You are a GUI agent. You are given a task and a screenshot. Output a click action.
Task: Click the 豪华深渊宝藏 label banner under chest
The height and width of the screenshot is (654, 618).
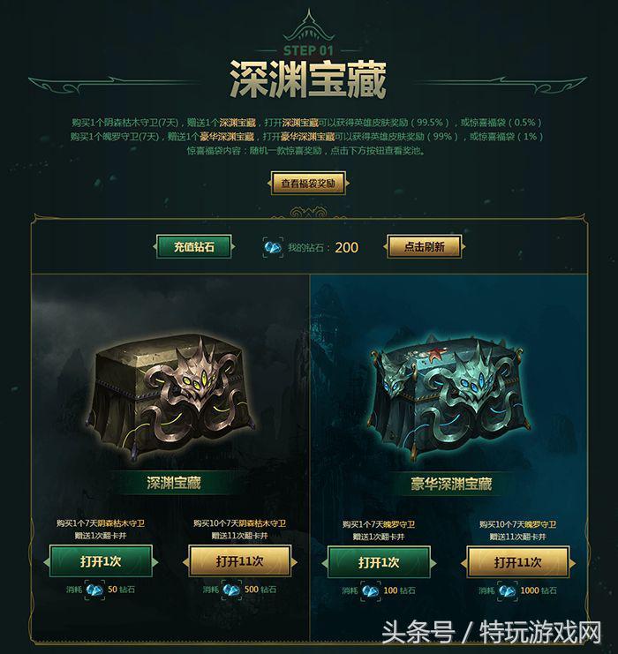point(451,484)
